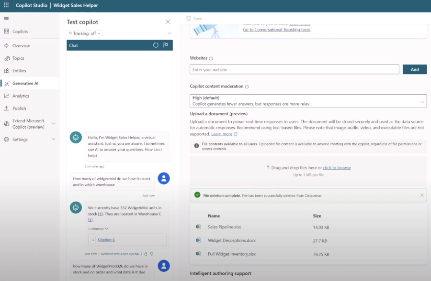
Task: Click the Overview sidebar icon
Action: click(7, 45)
